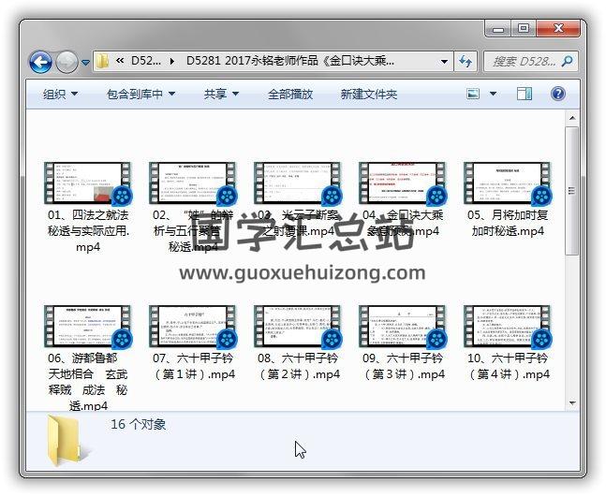606x497 pixels.
Task: Toggle the preview pane button
Action: point(525,95)
